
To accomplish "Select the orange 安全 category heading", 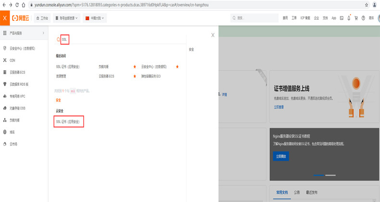I will (58, 100).
